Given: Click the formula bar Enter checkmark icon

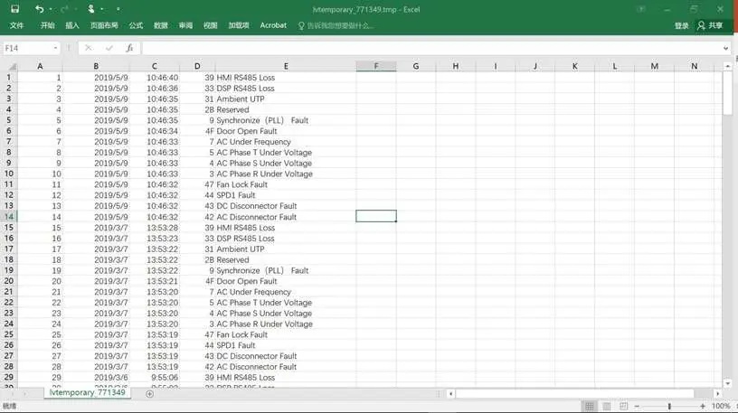Looking at the screenshot, I should (109, 48).
